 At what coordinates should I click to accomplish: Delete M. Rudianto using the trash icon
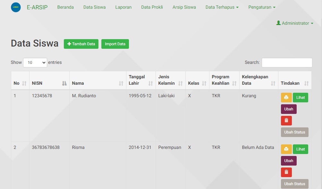[x=286, y=120]
